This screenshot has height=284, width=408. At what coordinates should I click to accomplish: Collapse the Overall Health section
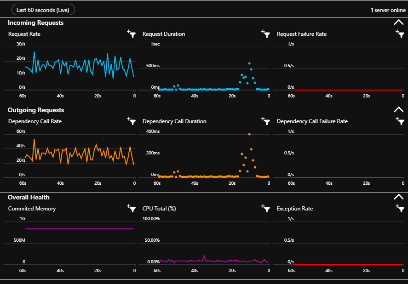click(x=399, y=196)
